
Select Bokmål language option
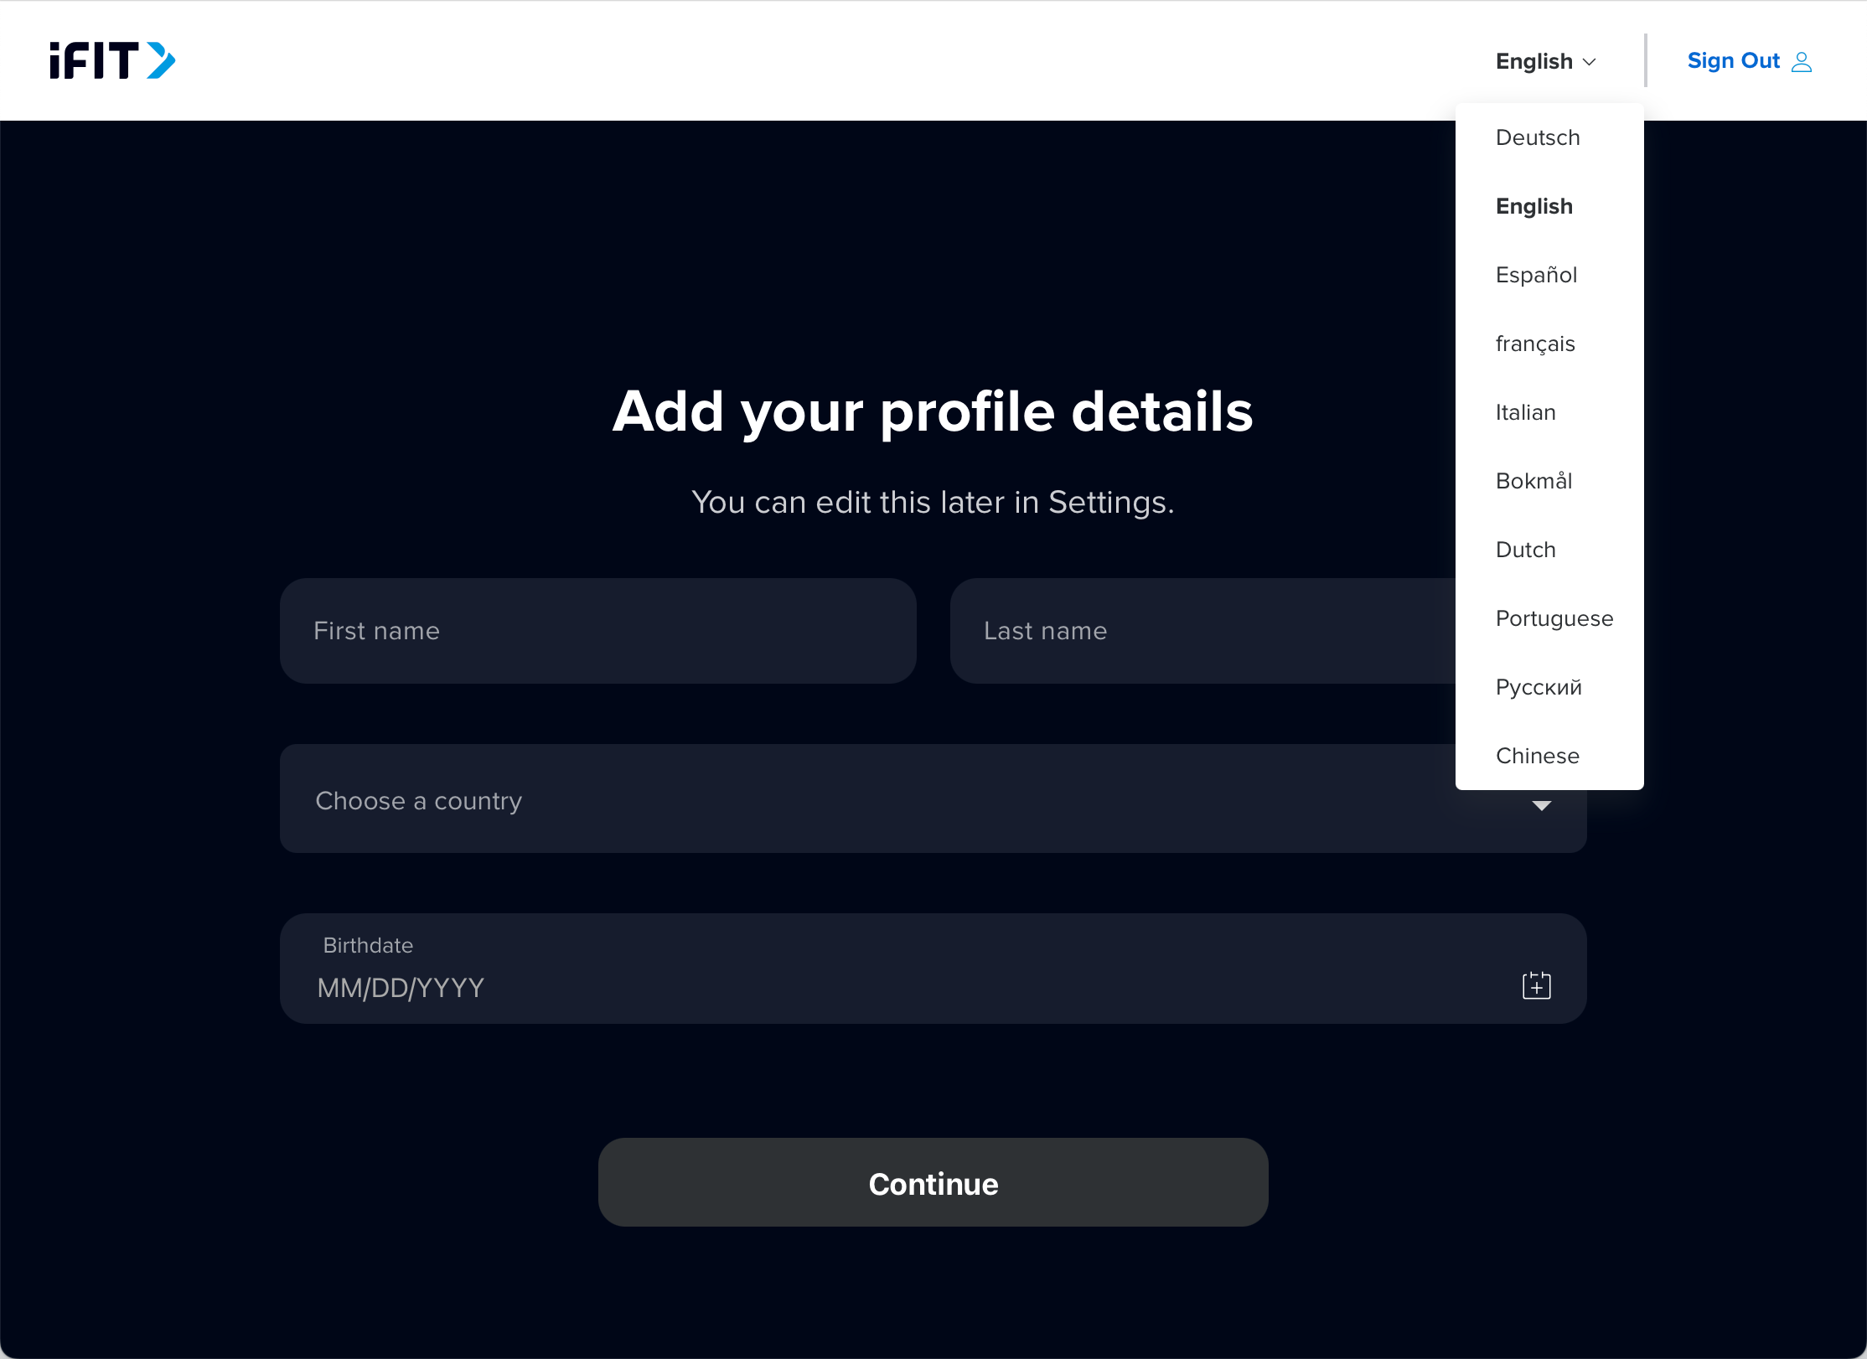(x=1533, y=481)
